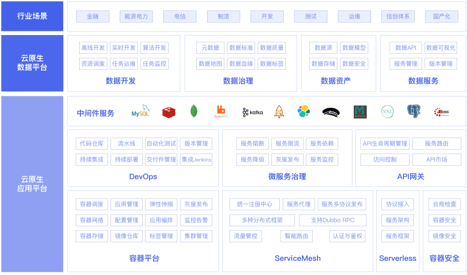
Task: Open the XXL circle icon
Action: [x=387, y=112]
